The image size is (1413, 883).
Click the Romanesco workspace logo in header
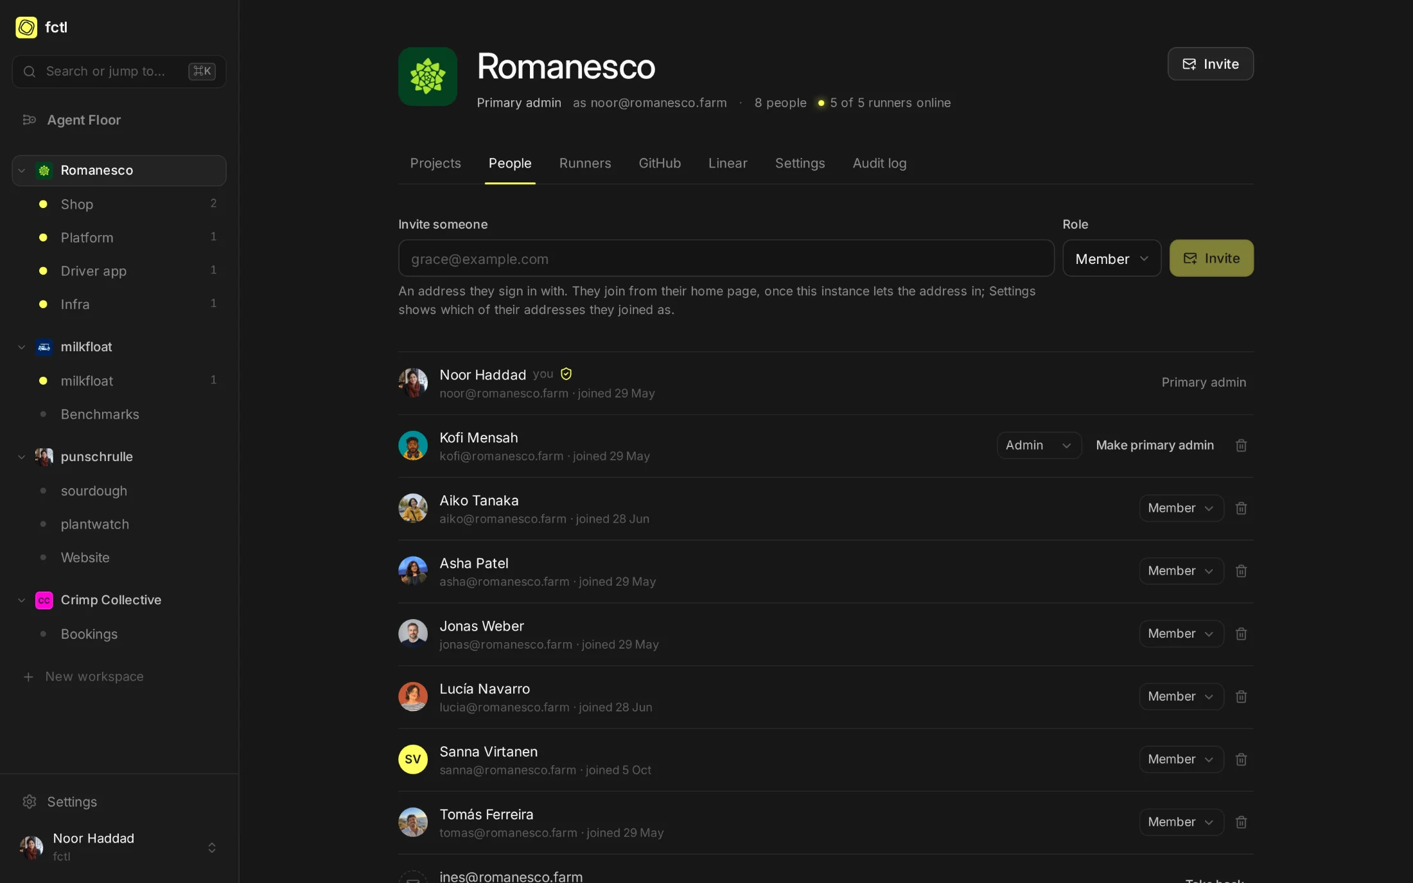pos(427,76)
